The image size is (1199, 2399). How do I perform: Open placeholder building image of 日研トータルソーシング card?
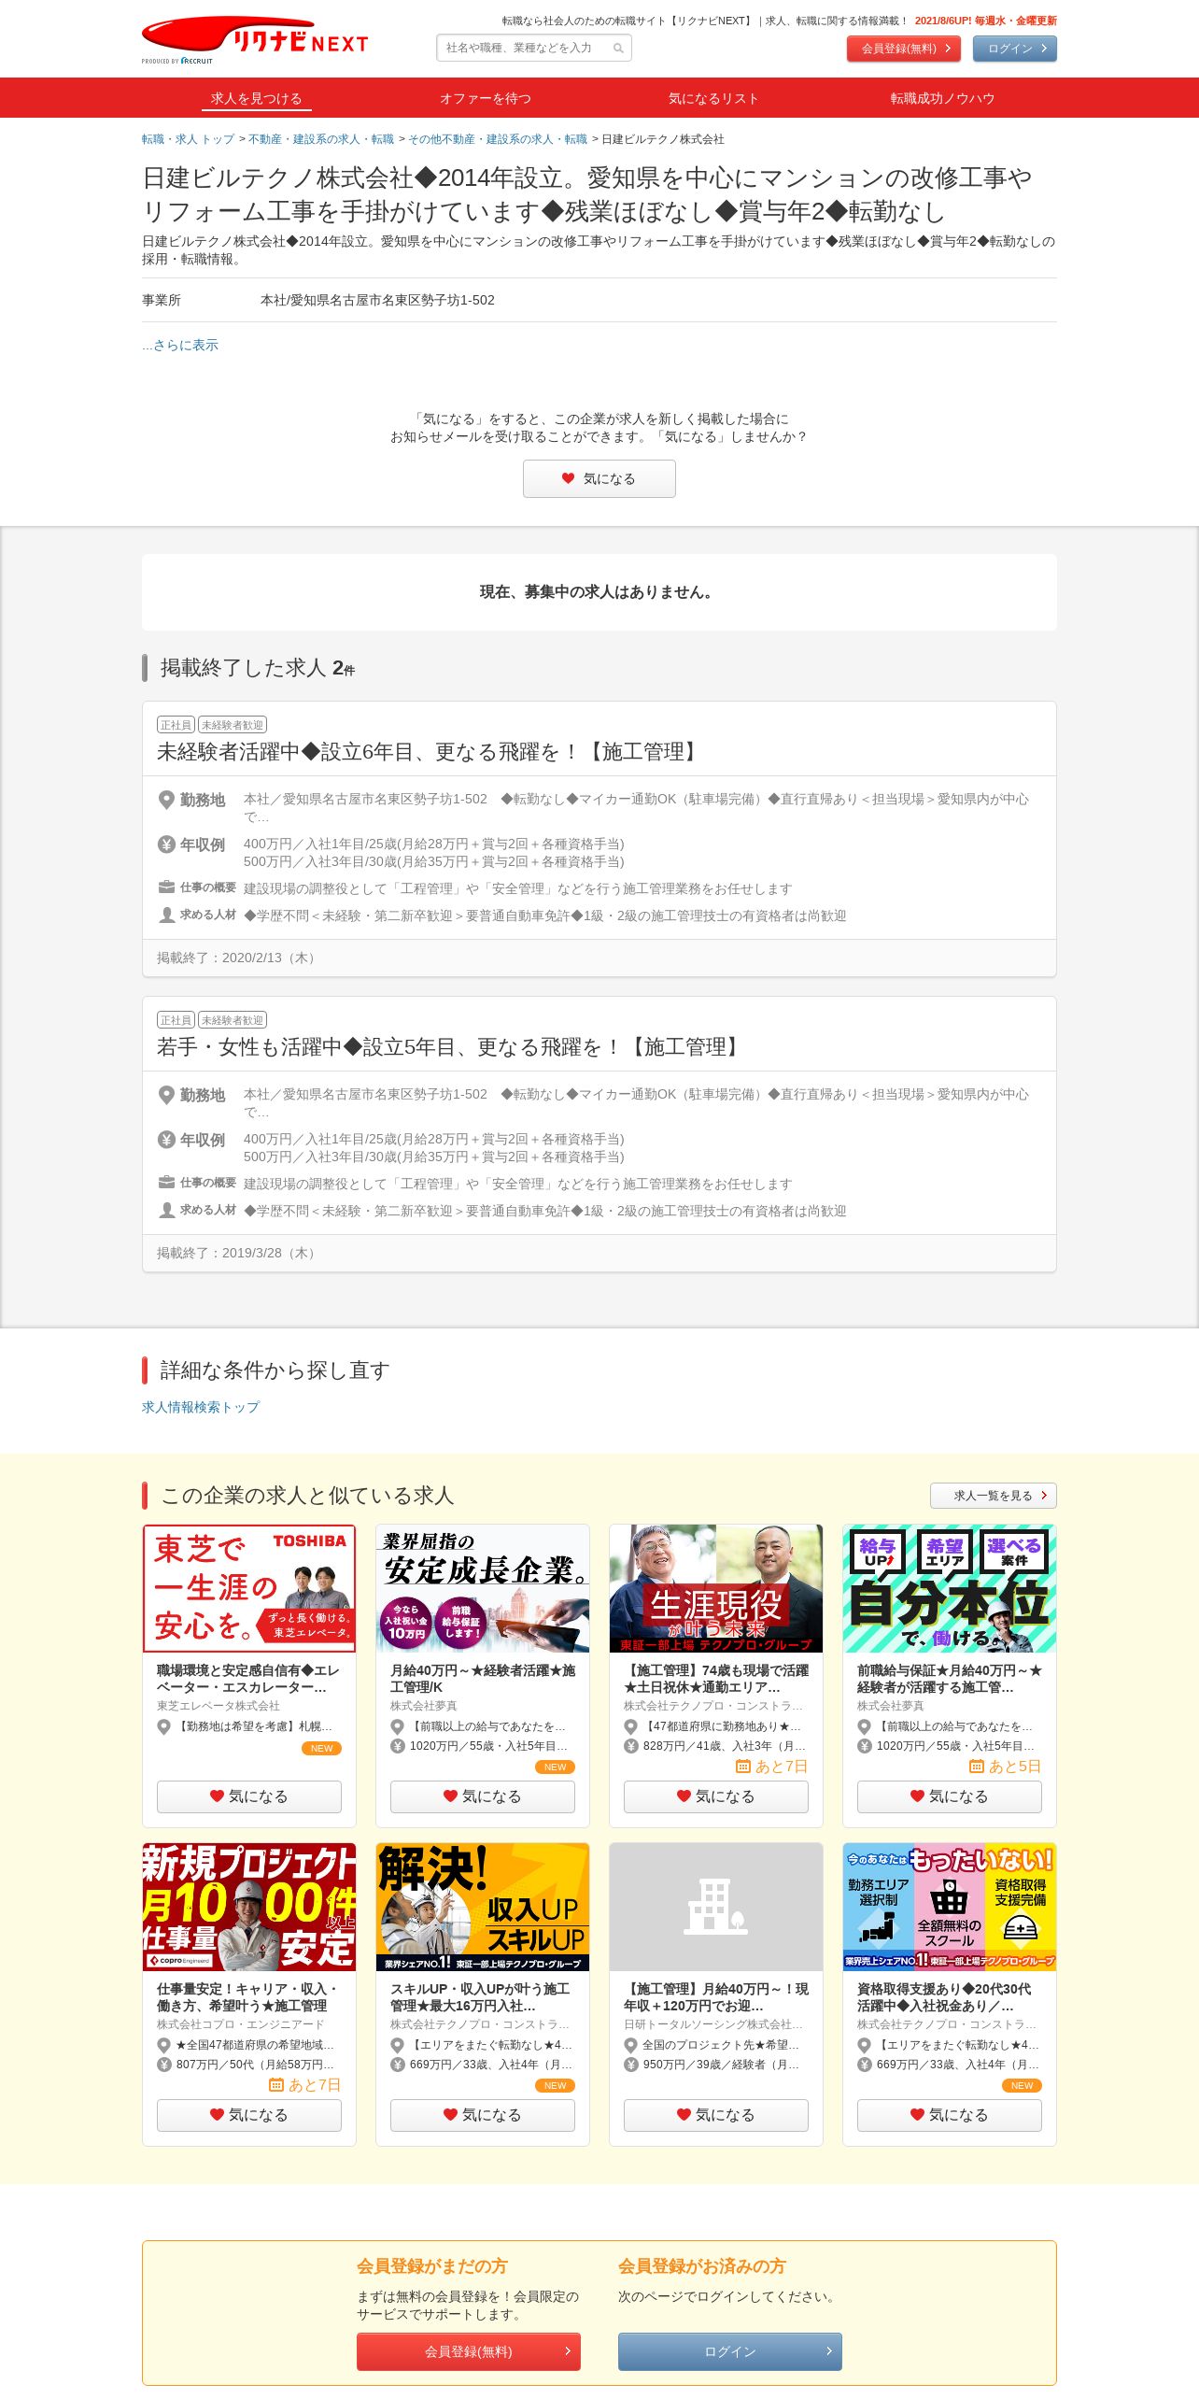point(716,1908)
